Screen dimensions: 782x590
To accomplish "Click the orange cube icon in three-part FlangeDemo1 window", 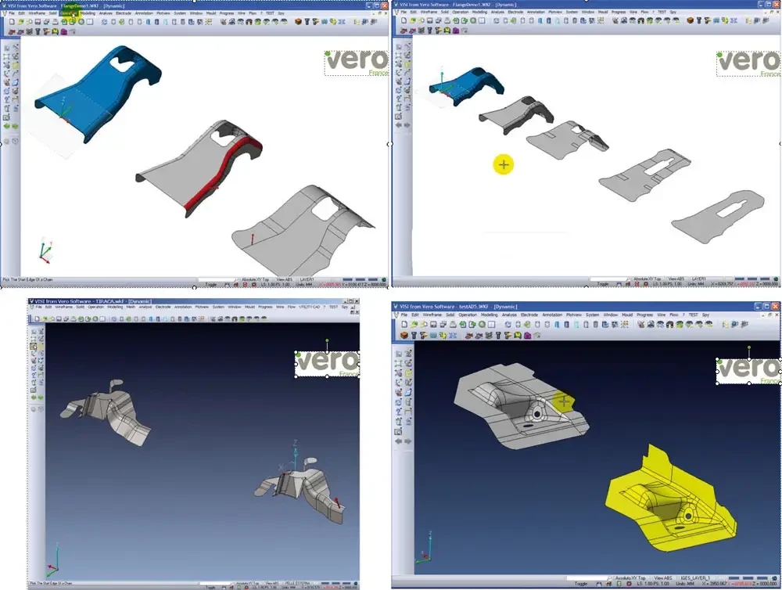I will 298,22.
